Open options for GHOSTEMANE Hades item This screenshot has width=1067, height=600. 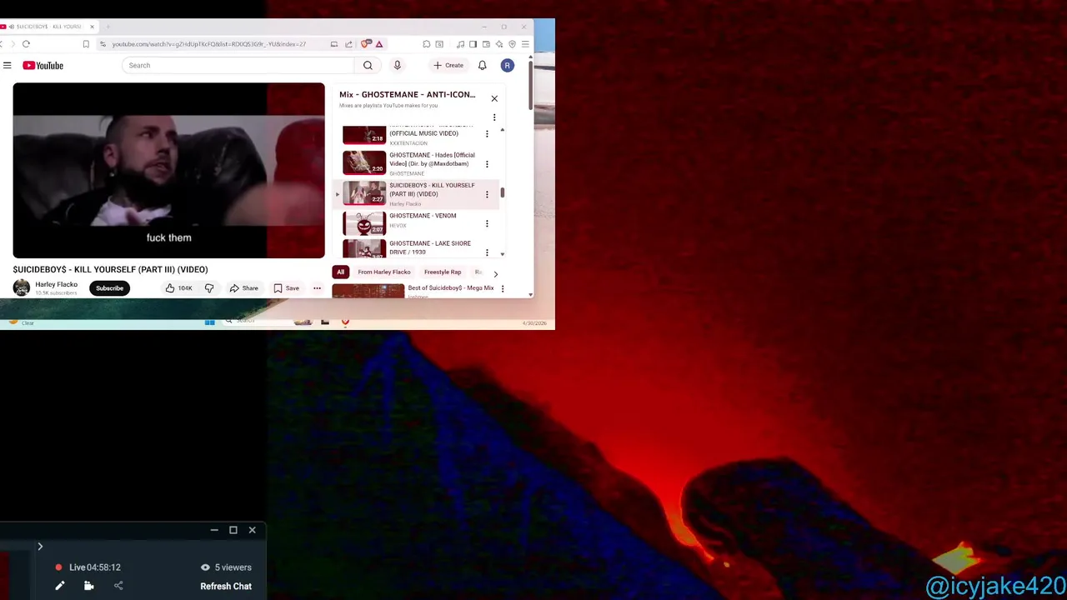(x=487, y=164)
